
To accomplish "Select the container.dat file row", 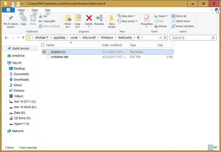I will coord(108,57).
